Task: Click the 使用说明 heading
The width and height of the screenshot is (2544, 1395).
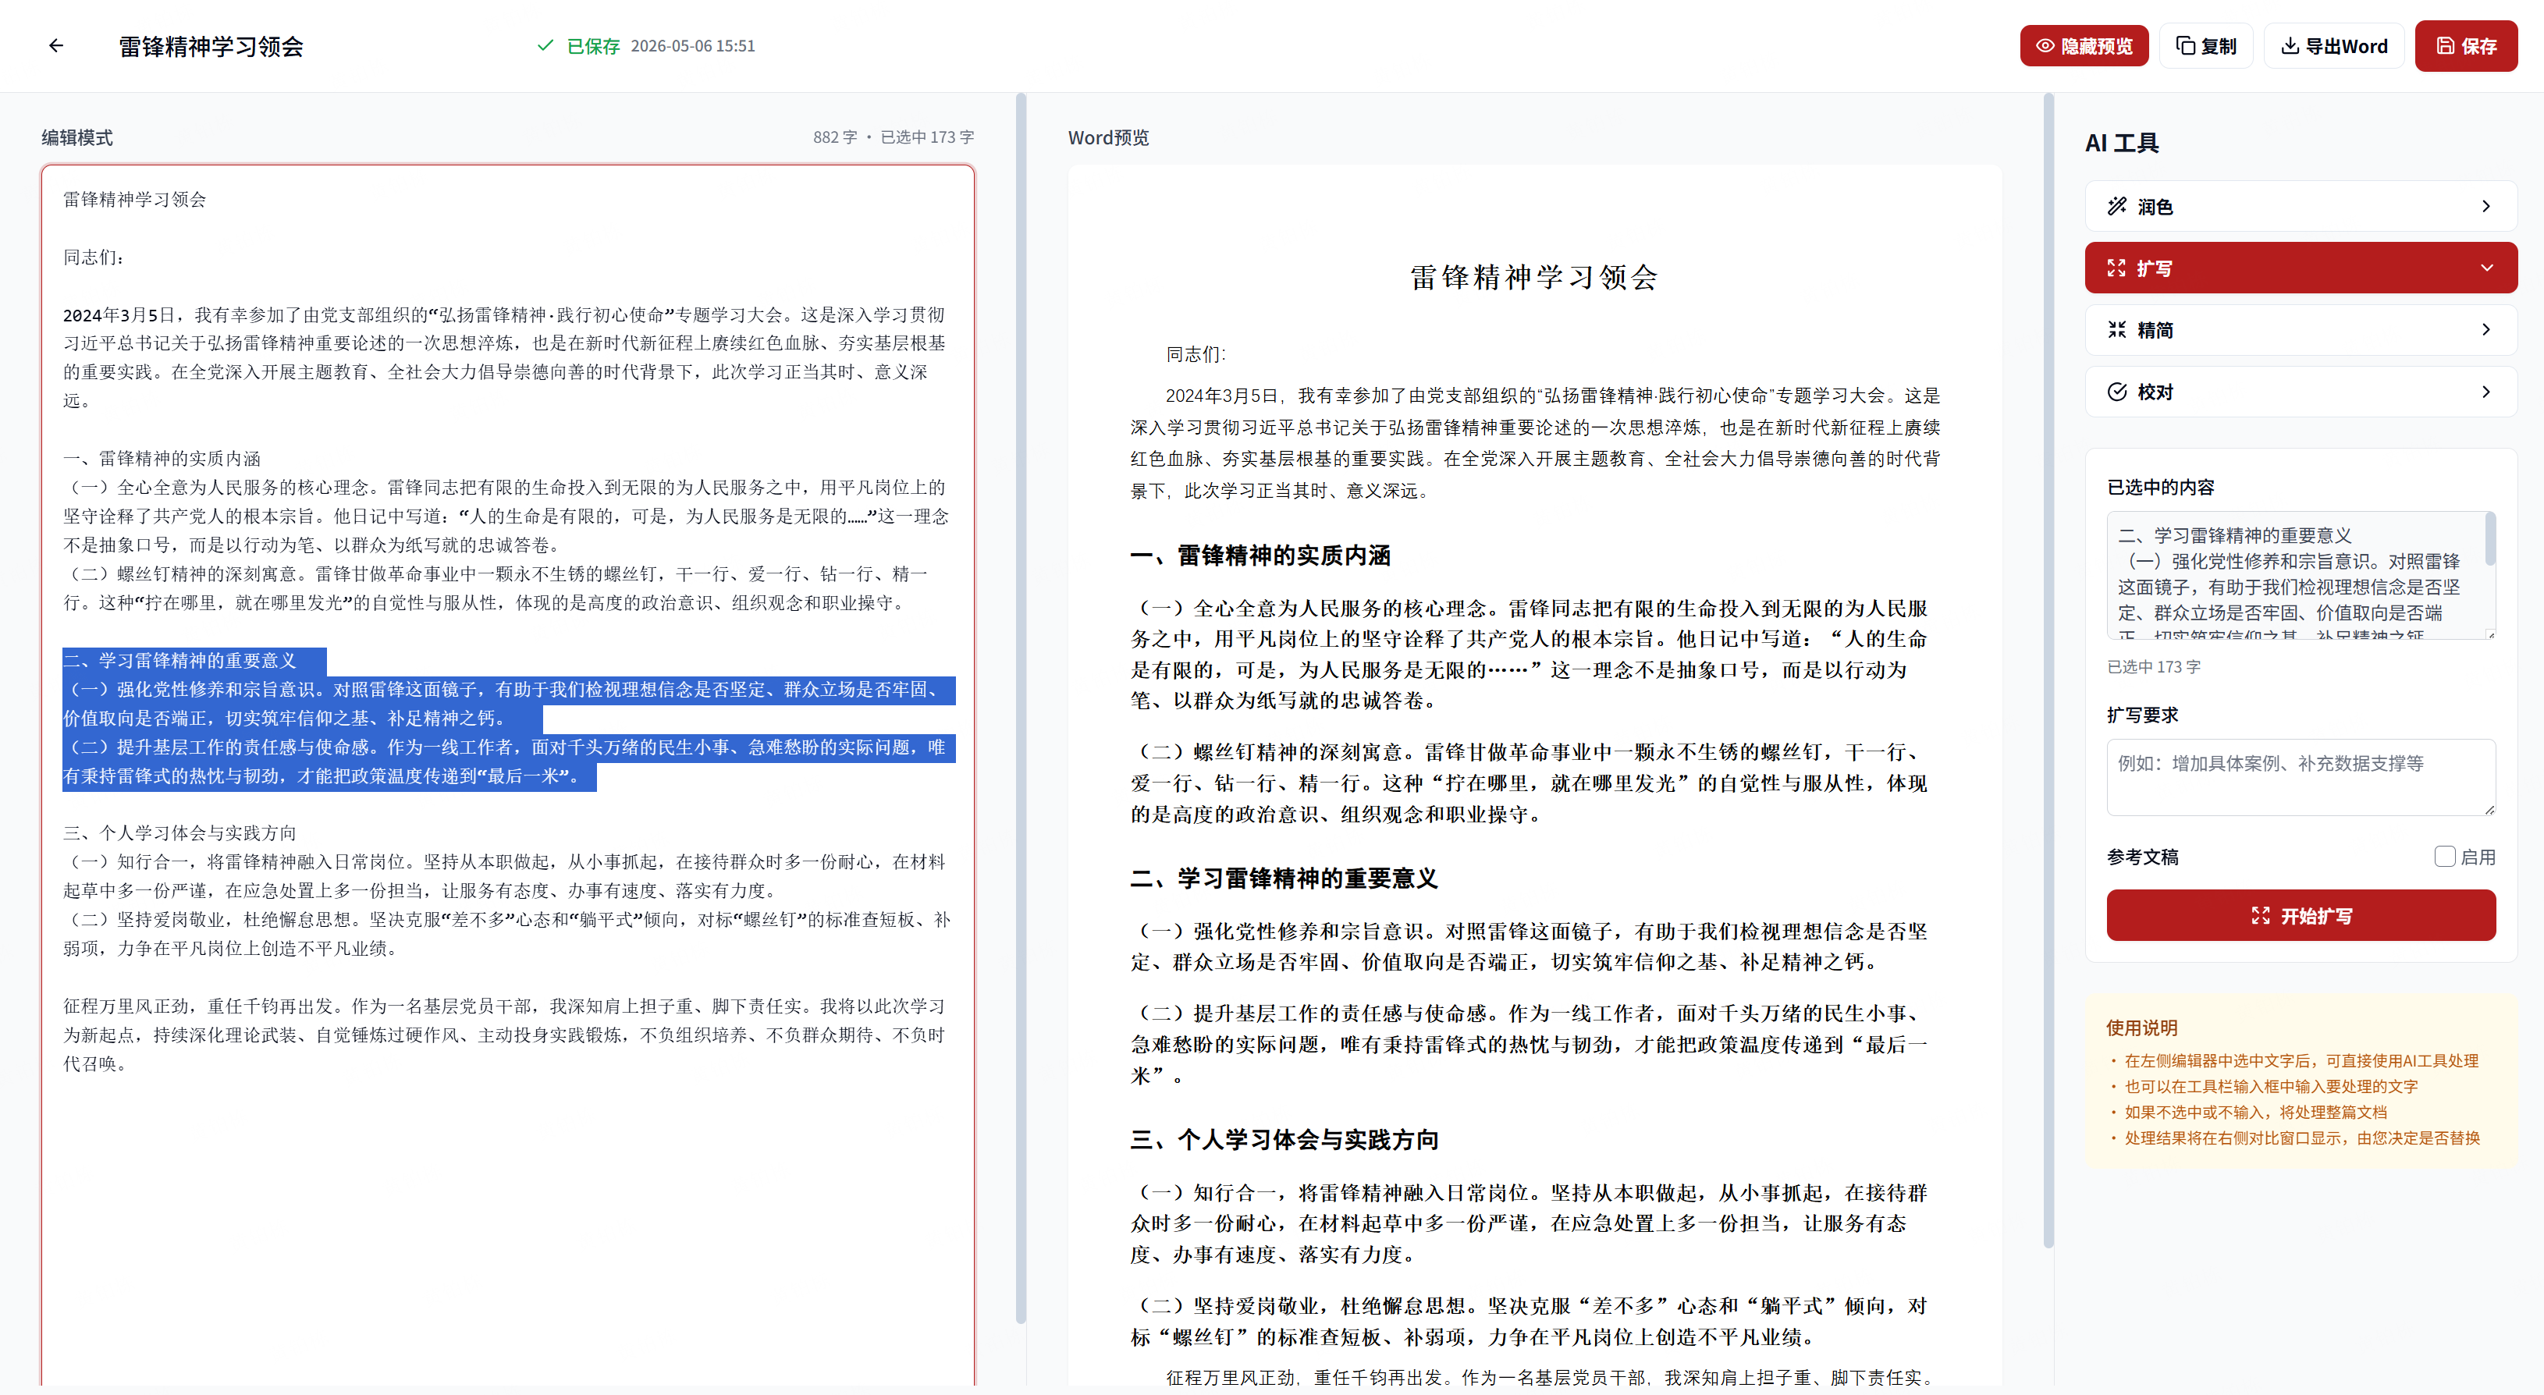Action: pyautogui.click(x=2141, y=1028)
